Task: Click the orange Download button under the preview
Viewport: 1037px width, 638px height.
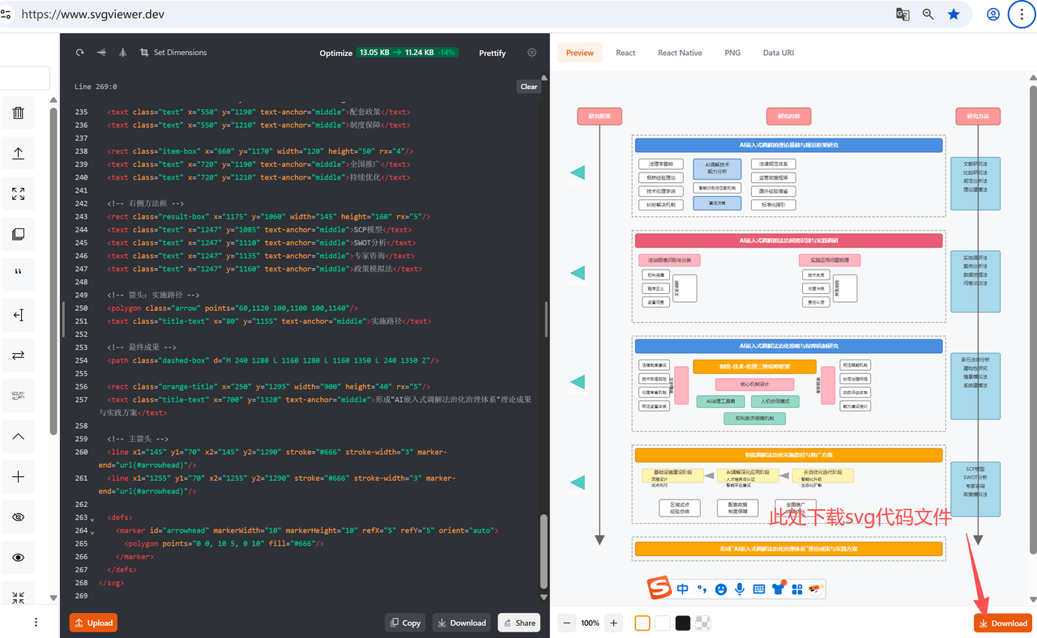Action: pos(1003,623)
